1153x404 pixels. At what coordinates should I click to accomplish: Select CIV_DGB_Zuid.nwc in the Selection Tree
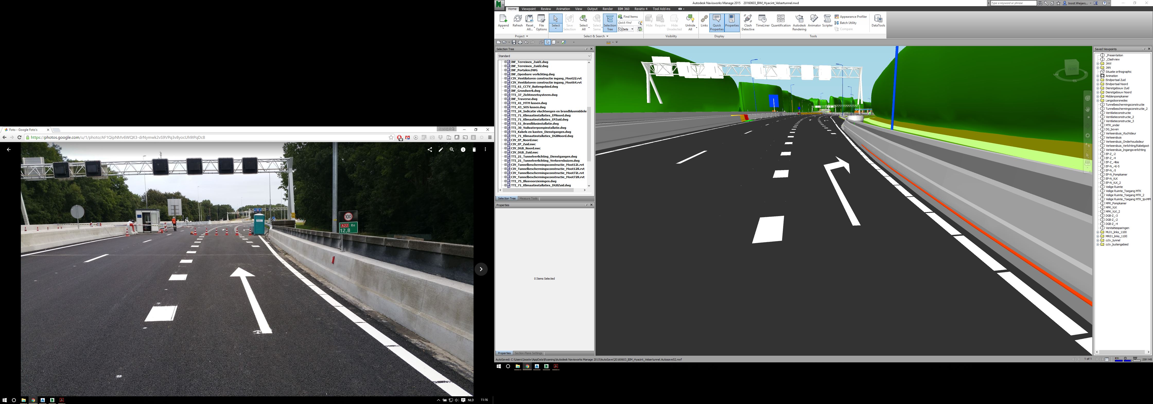(525, 152)
